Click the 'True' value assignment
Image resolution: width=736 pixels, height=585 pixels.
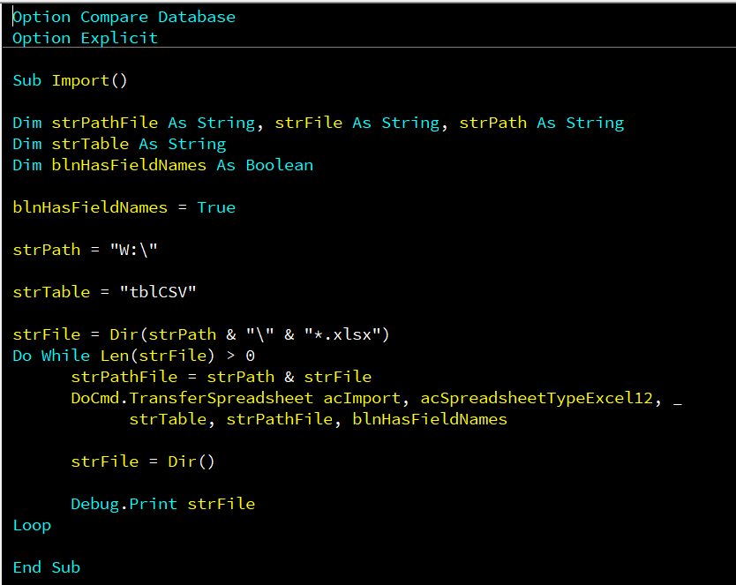tap(216, 207)
